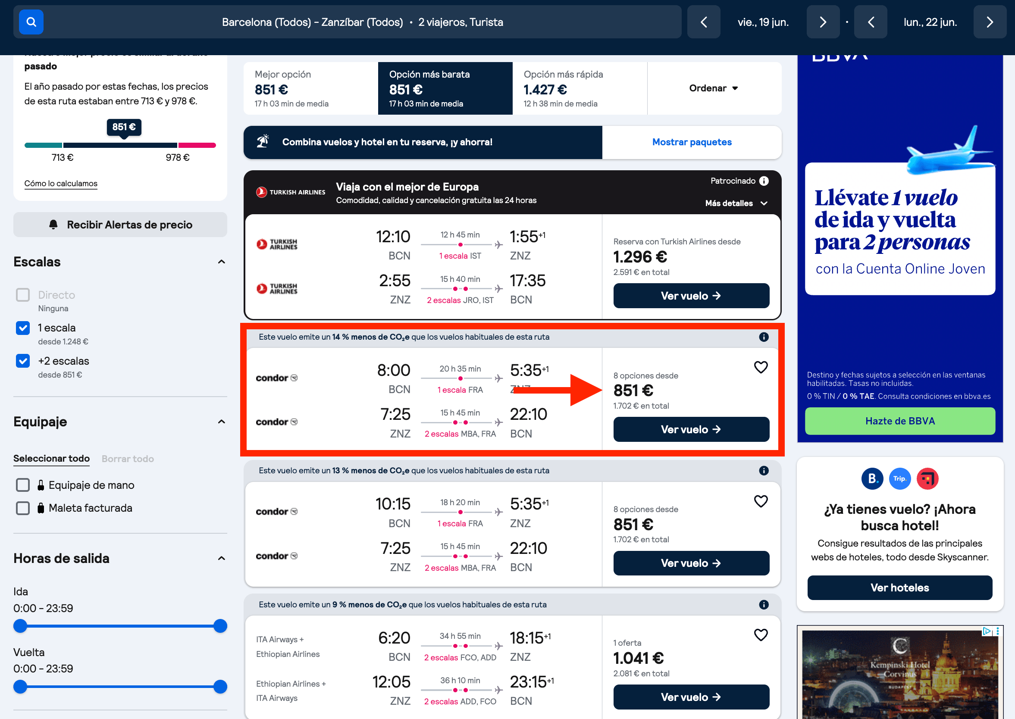Image resolution: width=1015 pixels, height=719 pixels.
Task: Click the Condor logo on 8:00 outbound flight
Action: click(x=277, y=378)
